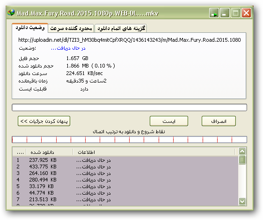Click the زمان باقیمانده label

[33, 81]
